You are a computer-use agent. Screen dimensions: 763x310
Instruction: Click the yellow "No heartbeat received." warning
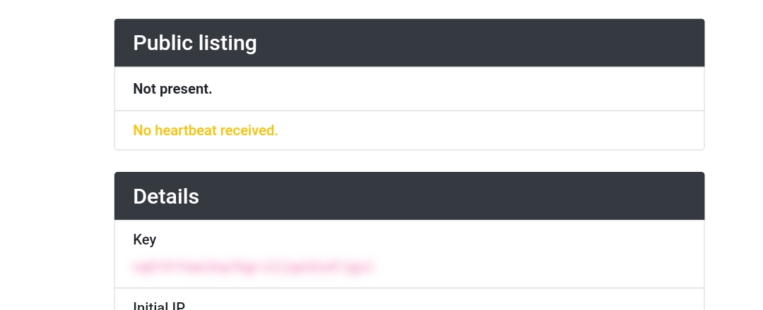click(x=206, y=130)
